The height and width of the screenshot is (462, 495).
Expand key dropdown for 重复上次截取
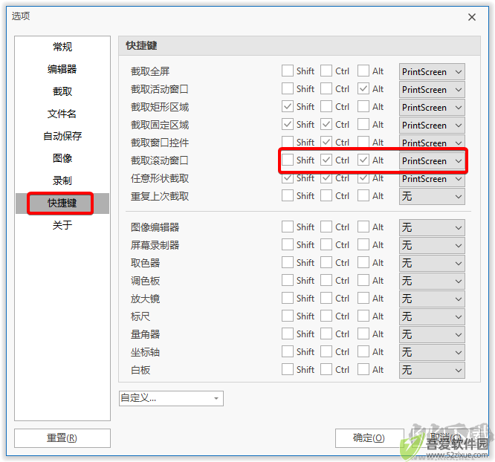432,197
